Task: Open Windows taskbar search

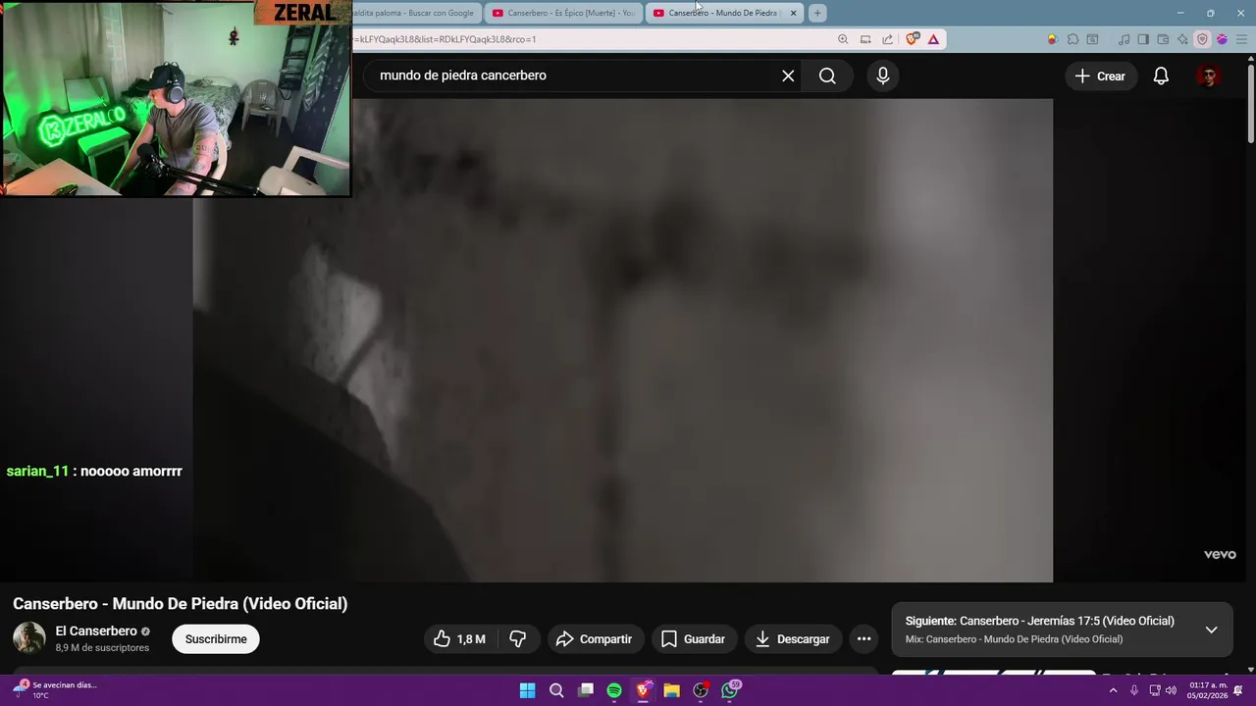Action: pyautogui.click(x=556, y=690)
